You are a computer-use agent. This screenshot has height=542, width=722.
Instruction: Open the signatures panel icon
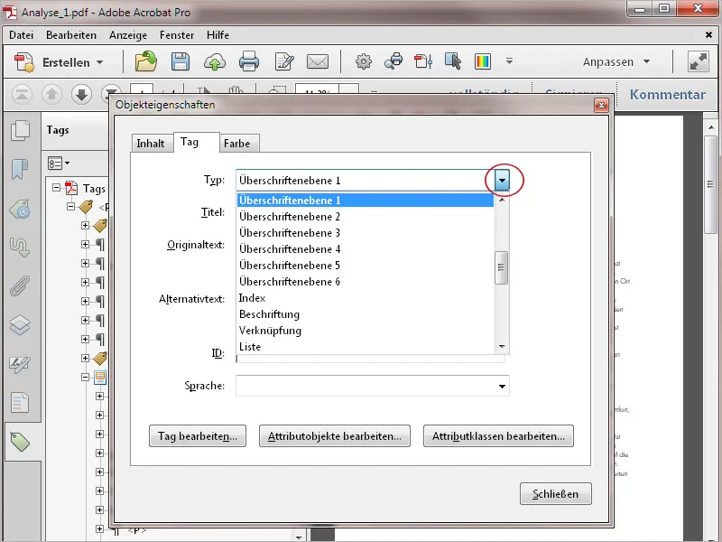tap(20, 364)
